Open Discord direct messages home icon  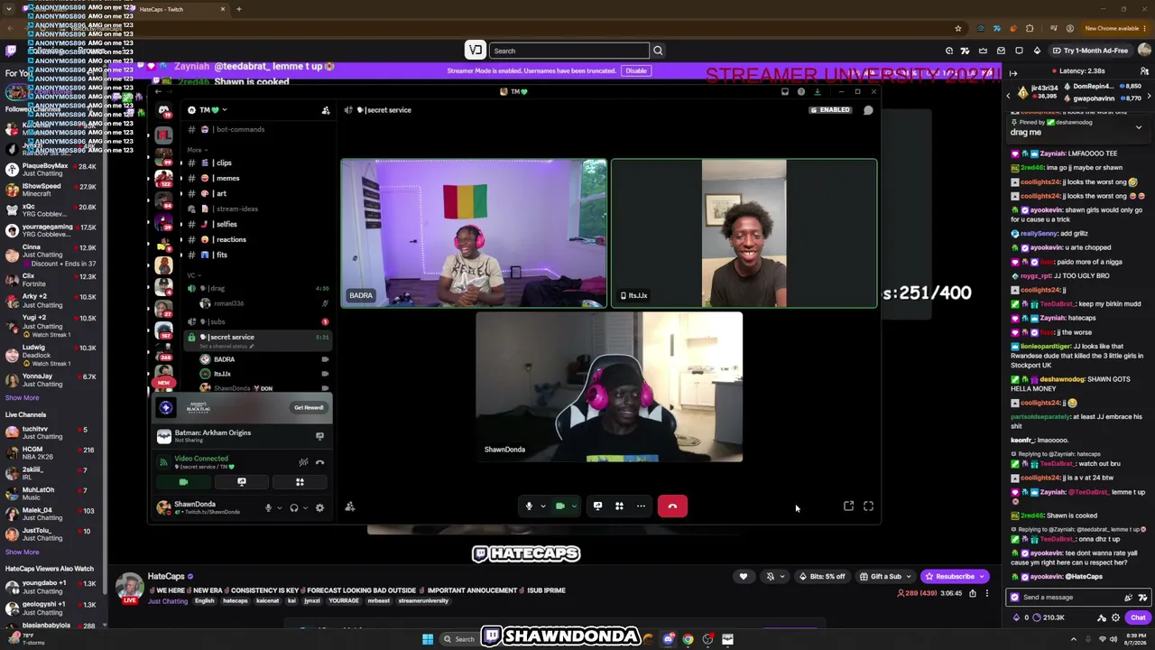pos(163,110)
